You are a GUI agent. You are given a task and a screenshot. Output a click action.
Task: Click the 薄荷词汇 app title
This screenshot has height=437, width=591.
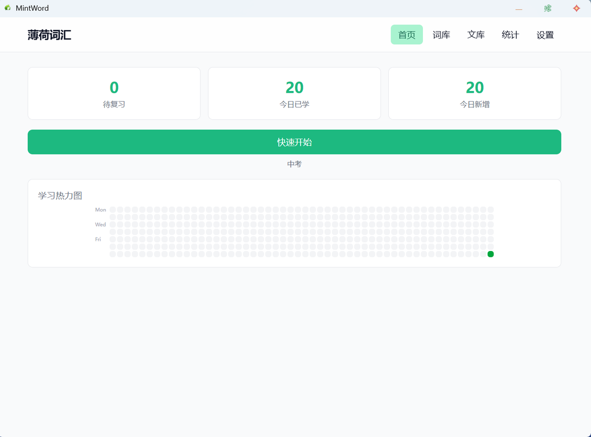(x=49, y=35)
